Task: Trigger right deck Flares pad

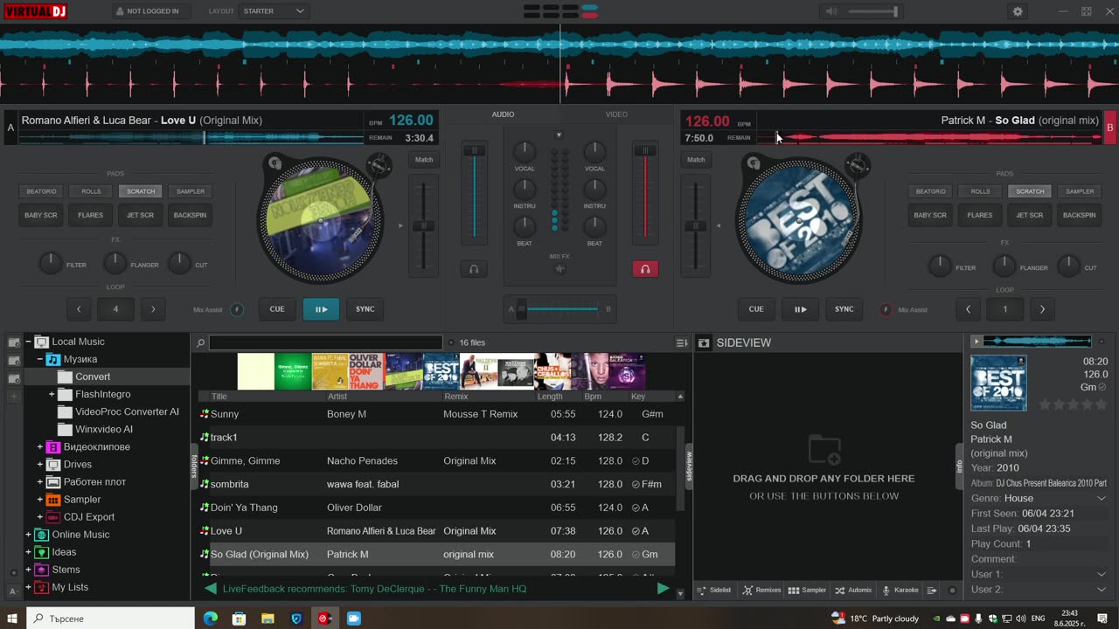Action: pyautogui.click(x=980, y=215)
